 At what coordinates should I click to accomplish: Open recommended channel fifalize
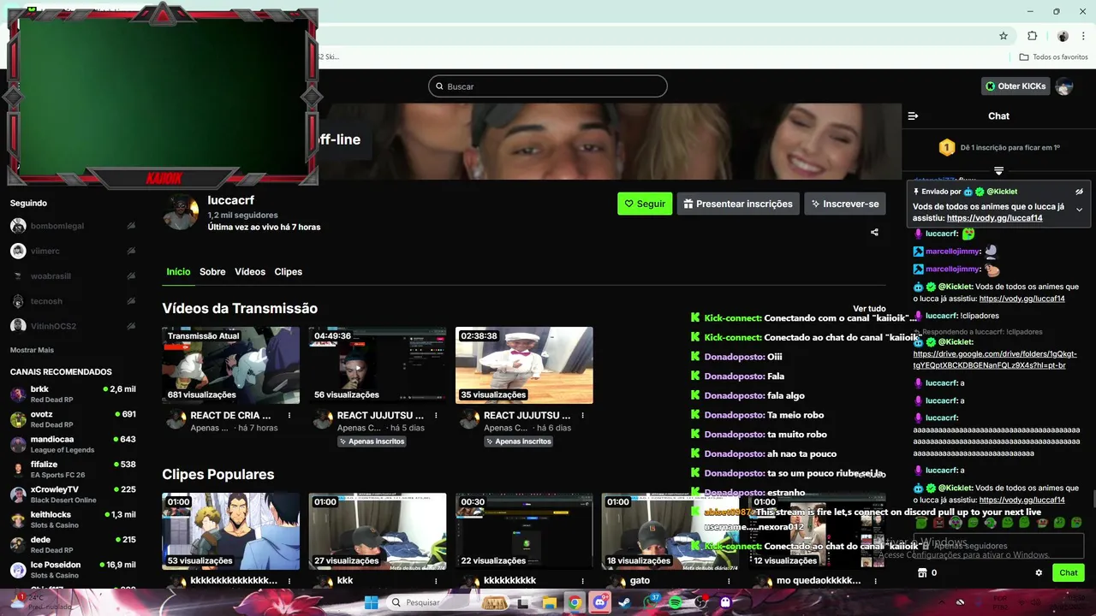point(73,469)
